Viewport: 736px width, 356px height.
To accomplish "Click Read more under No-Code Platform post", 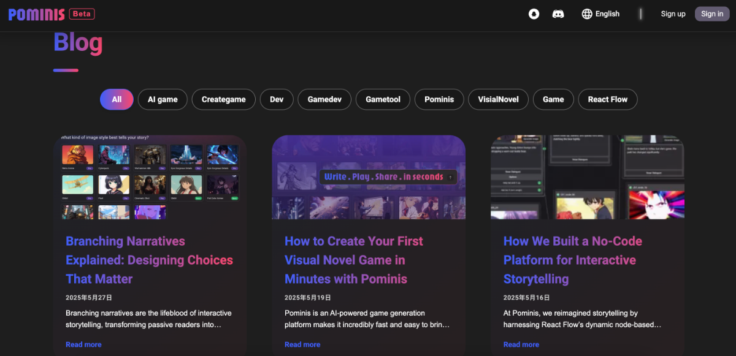I will coord(521,344).
